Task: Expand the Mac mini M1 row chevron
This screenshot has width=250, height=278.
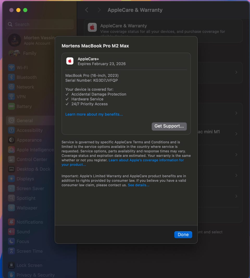Action: pyautogui.click(x=236, y=134)
